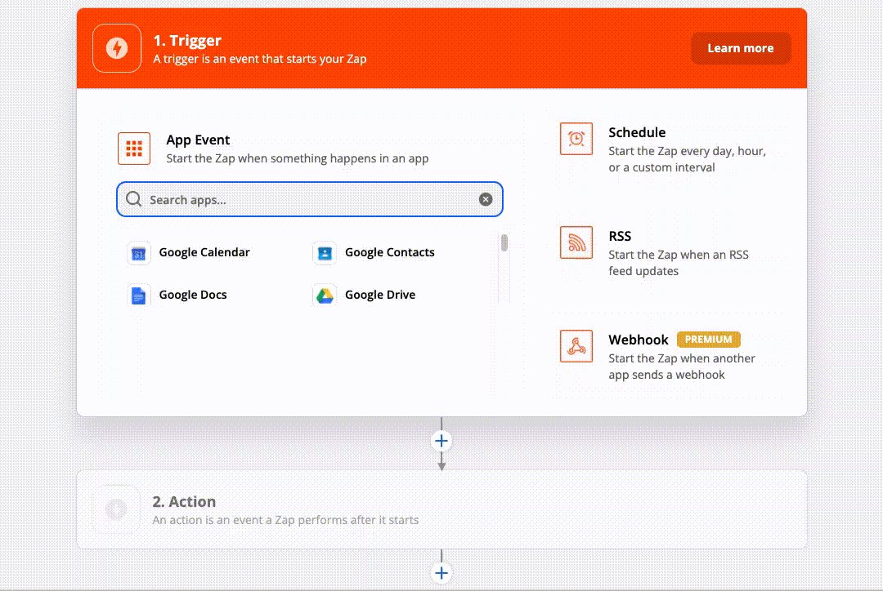
Task: Select the Google Contacts app icon
Action: 324,253
